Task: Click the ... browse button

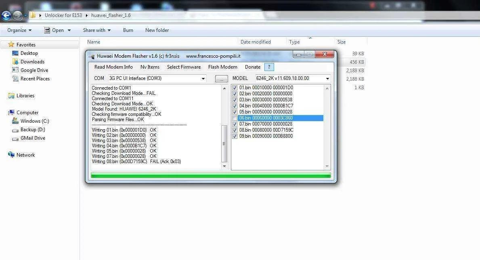Action: (x=221, y=79)
